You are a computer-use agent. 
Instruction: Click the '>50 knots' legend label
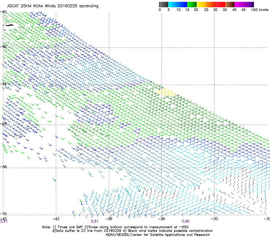pos(259,9)
